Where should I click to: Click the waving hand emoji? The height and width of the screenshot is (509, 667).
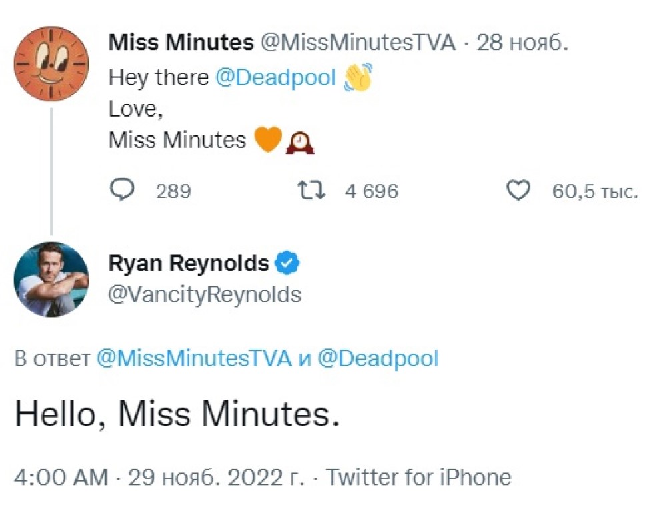click(356, 79)
